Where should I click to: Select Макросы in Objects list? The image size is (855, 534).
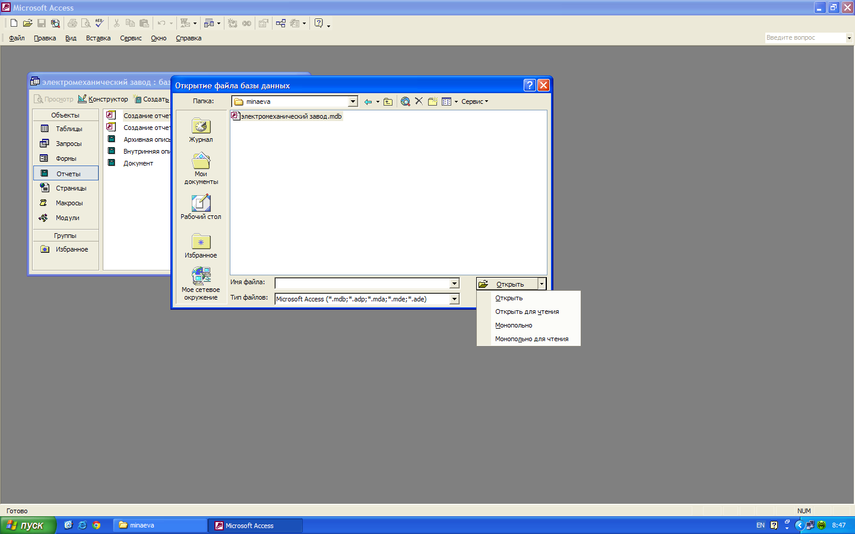(x=65, y=203)
